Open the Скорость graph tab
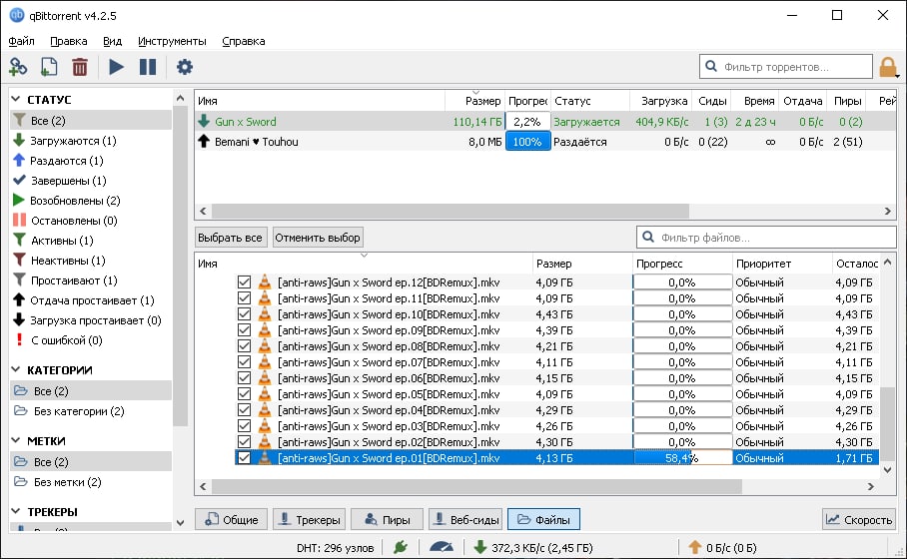The image size is (907, 559). (859, 520)
